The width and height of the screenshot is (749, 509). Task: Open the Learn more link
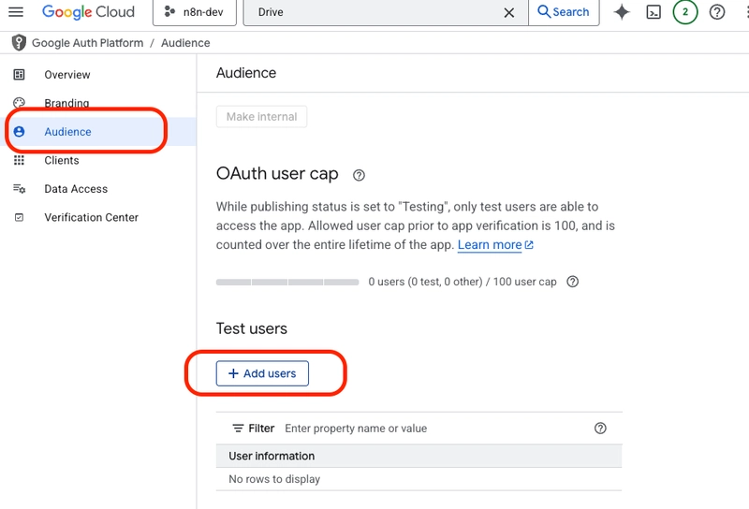click(495, 245)
